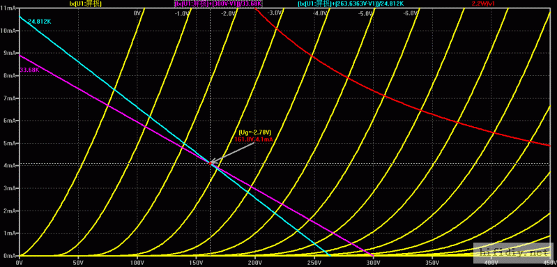The height and width of the screenshot is (267, 557).
Task: Select the cyan (263.6363V-V1)/24.812K trace label
Action: (x=350, y=3)
